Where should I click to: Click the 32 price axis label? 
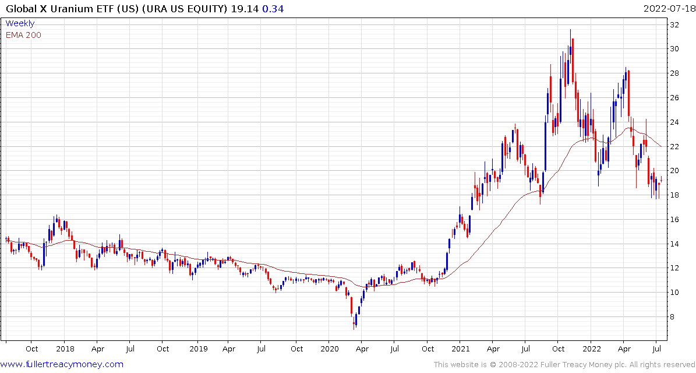pos(674,25)
